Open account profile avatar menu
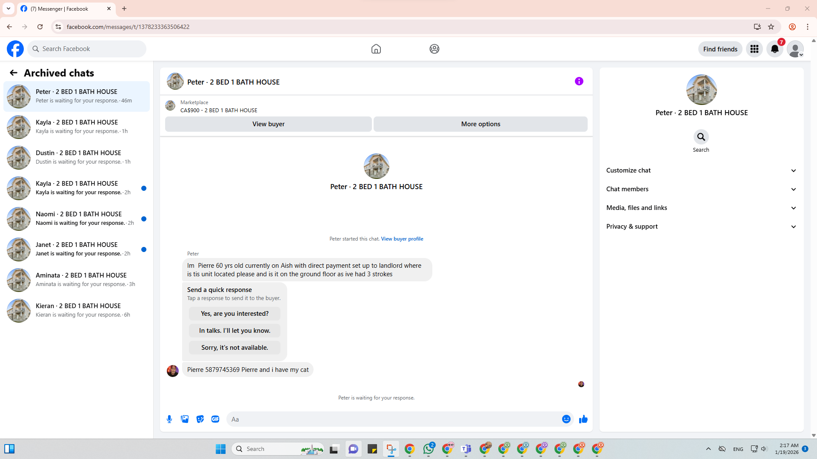 coord(795,49)
